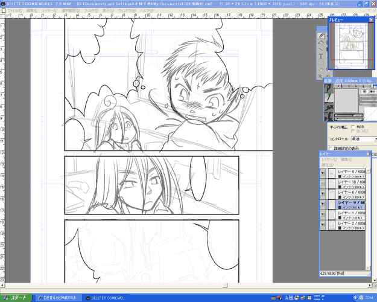Click the レイヤー 2 thumbnail
This screenshot has height=302, width=377.
click(332, 225)
